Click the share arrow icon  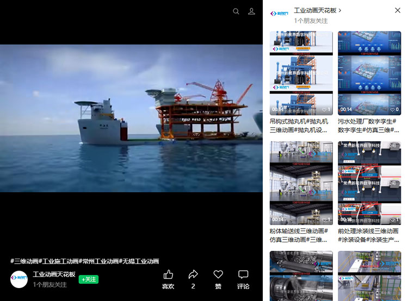click(193, 274)
